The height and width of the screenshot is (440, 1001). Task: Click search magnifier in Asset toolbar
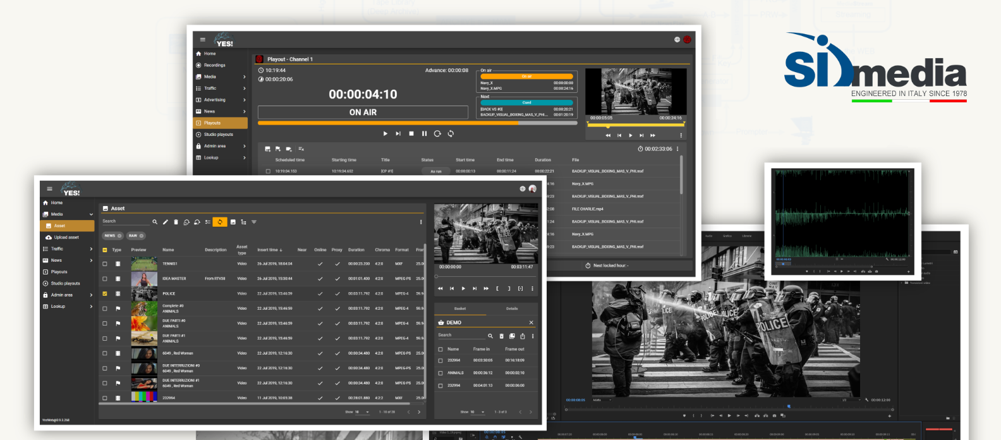tap(155, 222)
